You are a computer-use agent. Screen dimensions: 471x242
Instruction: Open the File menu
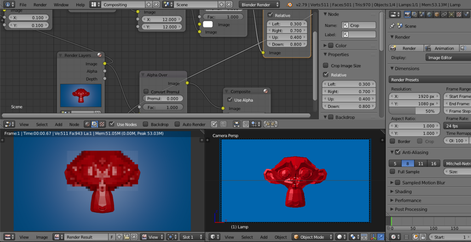click(23, 5)
